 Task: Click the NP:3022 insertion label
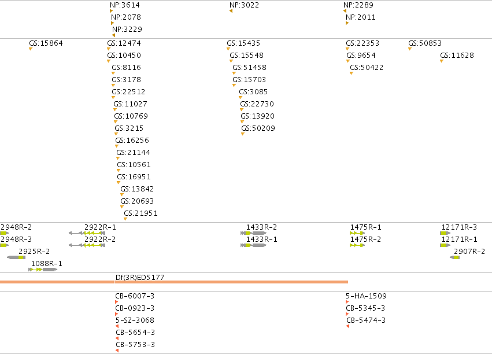(244, 5)
